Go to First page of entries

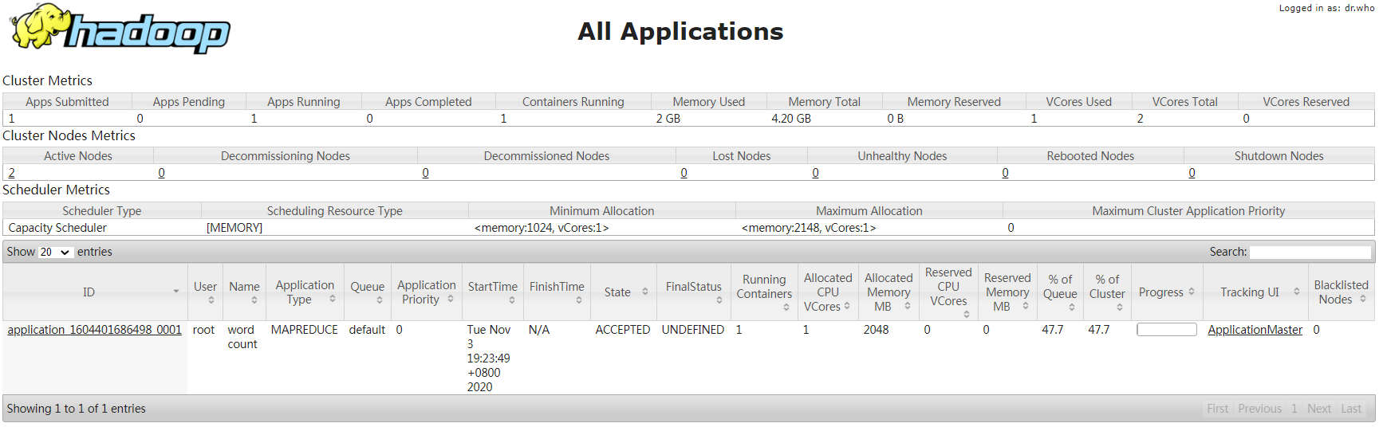(x=1217, y=409)
